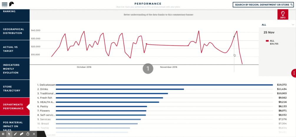Close the presentation toolbar with X
Image resolution: width=296 pixels, height=137 pixels.
34,134
